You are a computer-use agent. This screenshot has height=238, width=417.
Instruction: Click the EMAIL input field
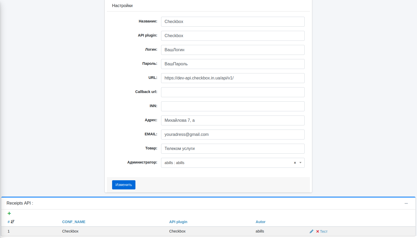(x=233, y=135)
